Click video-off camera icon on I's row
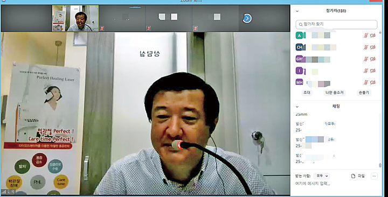Screen dimensions: 388x197 coord(373,71)
